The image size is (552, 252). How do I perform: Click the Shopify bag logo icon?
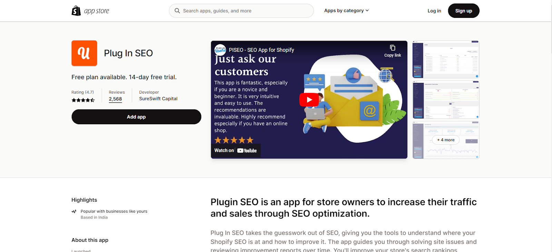tap(76, 11)
